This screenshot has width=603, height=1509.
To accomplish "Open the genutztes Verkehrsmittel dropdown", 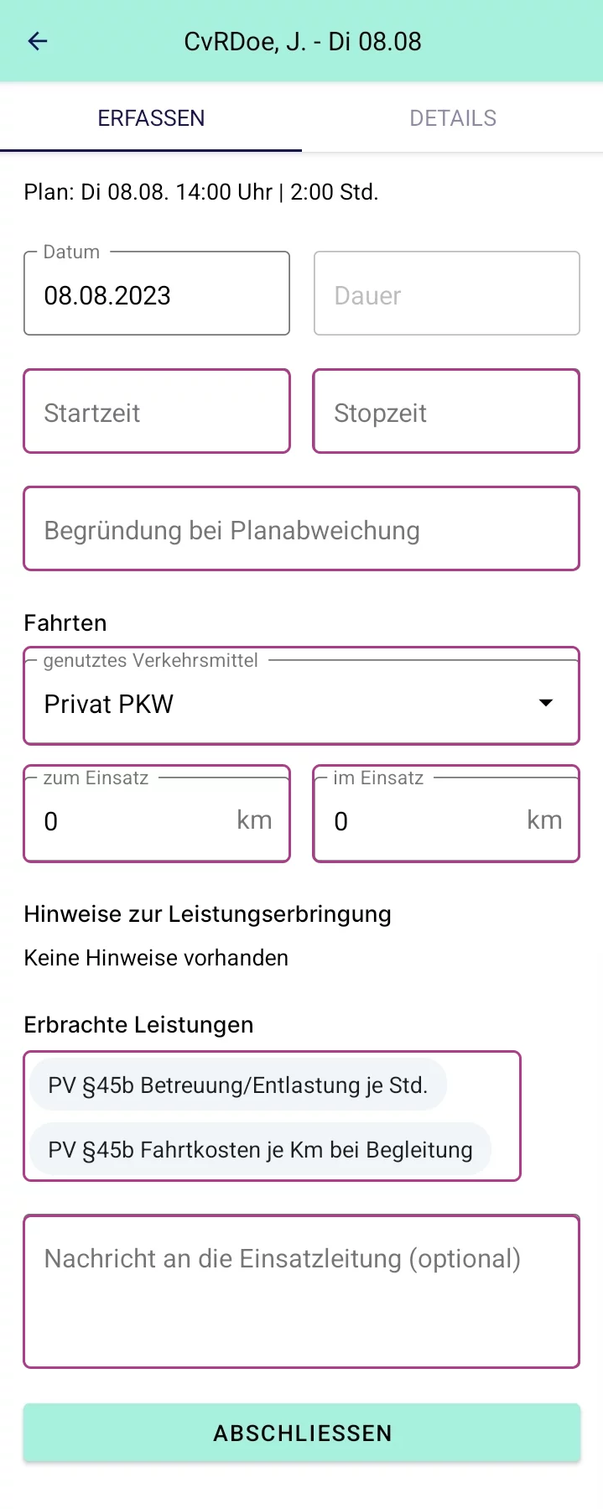I will click(285, 703).
